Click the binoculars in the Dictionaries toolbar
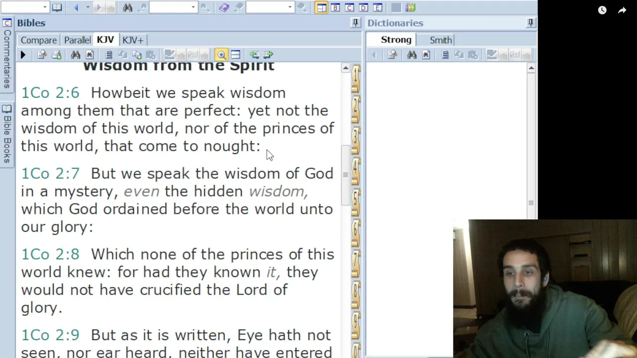Image resolution: width=637 pixels, height=358 pixels. 412,55
